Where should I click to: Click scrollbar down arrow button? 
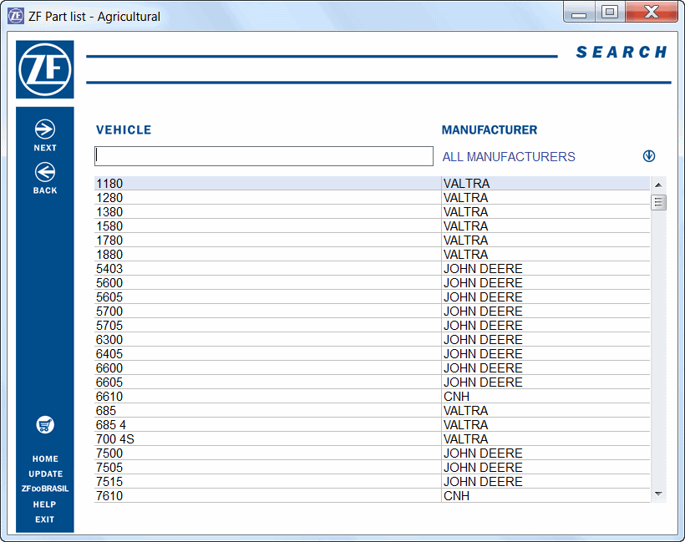click(658, 494)
